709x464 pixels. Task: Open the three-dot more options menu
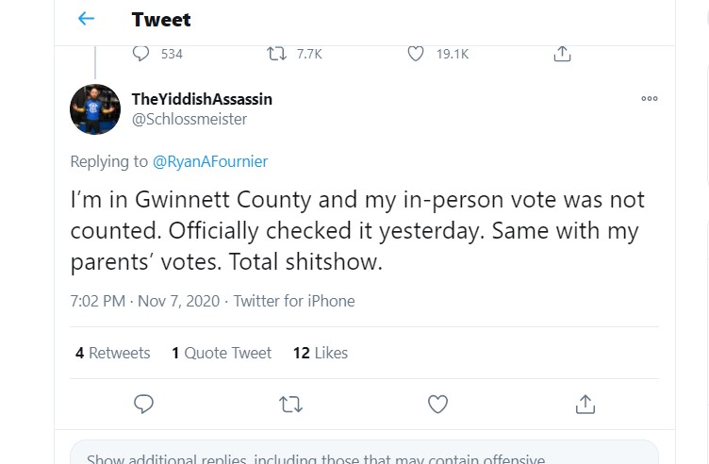(650, 99)
